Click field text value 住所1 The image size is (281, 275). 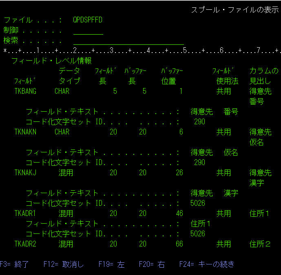point(200,224)
